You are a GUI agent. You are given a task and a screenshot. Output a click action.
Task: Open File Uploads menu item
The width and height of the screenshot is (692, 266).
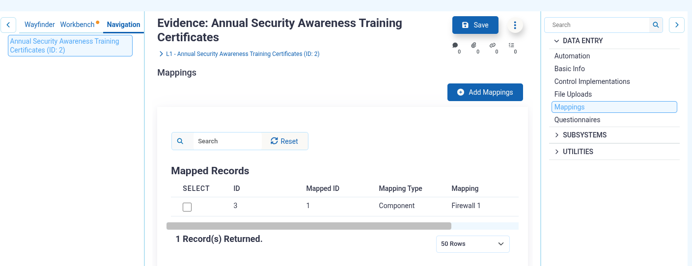pyautogui.click(x=573, y=94)
